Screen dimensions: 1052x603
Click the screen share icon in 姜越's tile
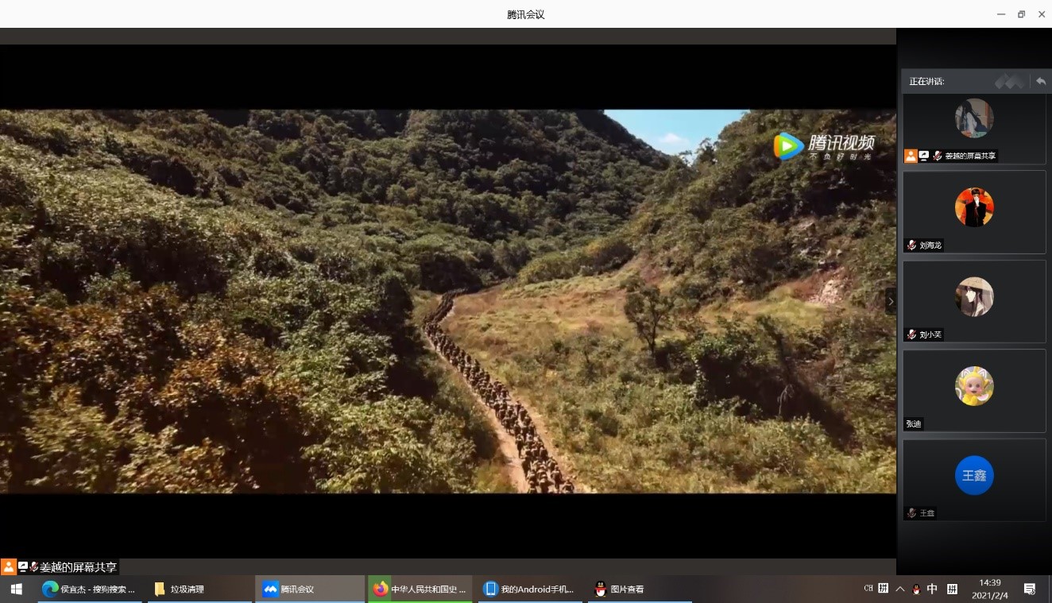924,156
